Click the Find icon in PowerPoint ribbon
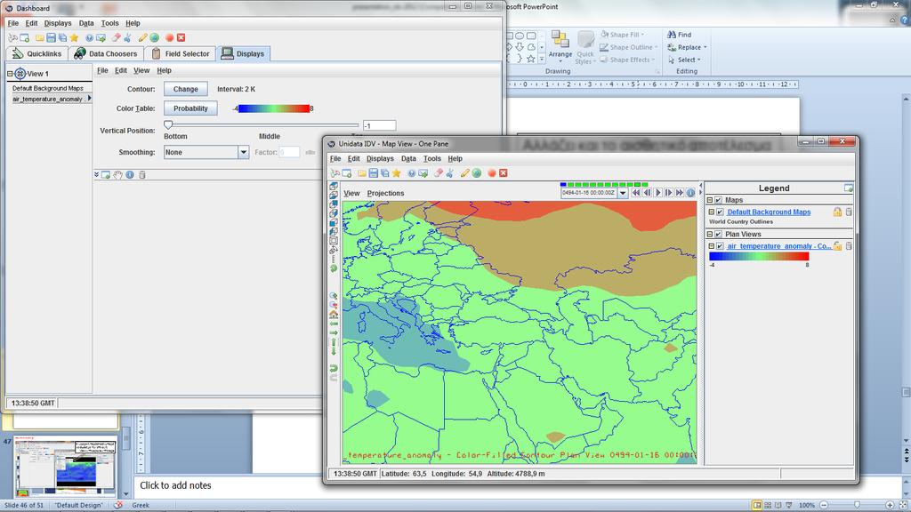Image resolution: width=911 pixels, height=512 pixels. click(673, 35)
